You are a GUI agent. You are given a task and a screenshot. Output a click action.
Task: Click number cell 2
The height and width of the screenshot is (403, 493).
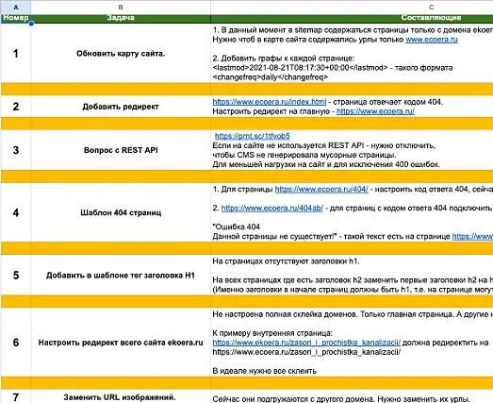coord(16,107)
